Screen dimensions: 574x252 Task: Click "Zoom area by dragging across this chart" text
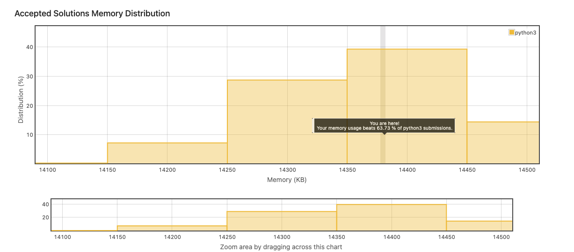281,246
